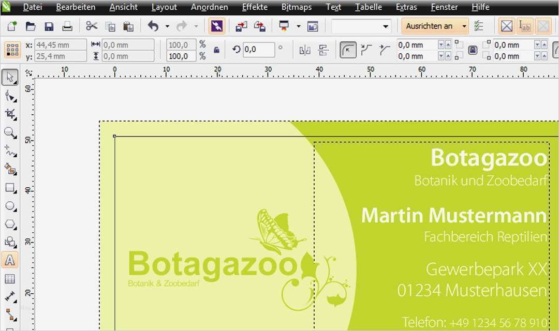
Task: Click the Open folder icon
Action: pyautogui.click(x=31, y=26)
